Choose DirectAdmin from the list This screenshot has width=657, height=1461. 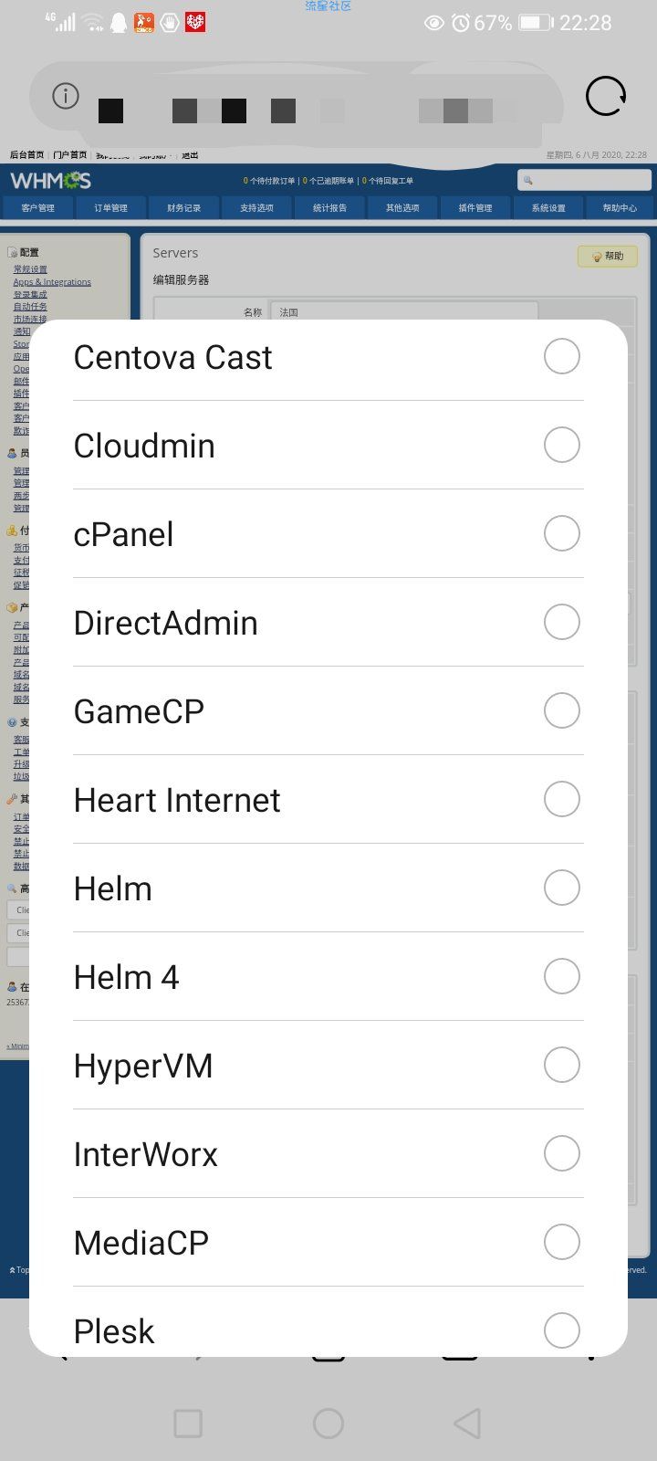point(328,623)
